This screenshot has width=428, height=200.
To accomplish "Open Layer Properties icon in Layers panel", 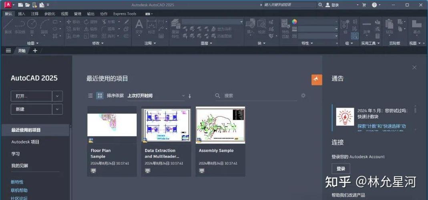I will (175, 28).
